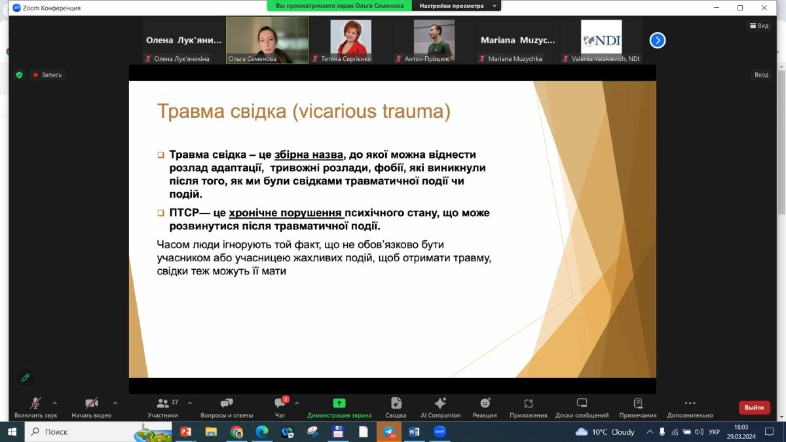Screen dimensions: 786x442
Task: Open video options arrow next to Начать видео
Action: pos(115,403)
